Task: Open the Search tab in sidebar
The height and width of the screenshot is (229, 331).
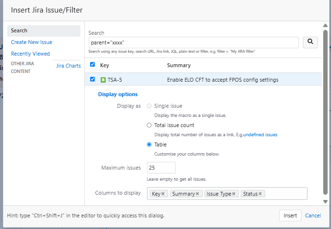Action: 44,31
